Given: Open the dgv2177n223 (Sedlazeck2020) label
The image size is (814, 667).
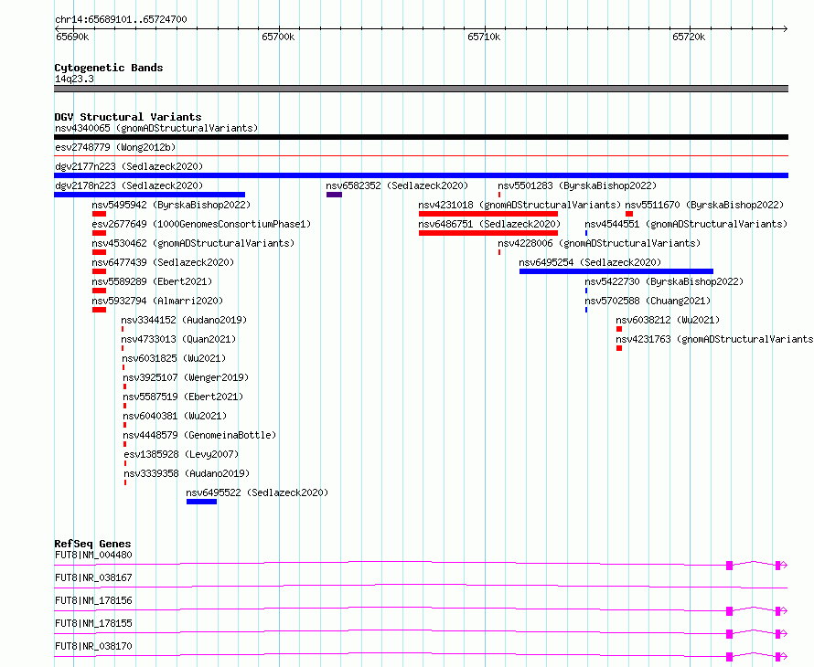Looking at the screenshot, I should tap(129, 166).
